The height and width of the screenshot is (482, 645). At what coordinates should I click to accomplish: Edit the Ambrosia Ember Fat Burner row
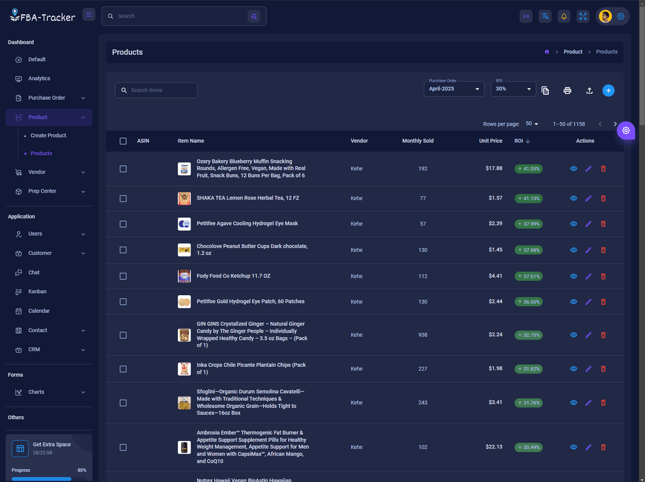[588, 447]
